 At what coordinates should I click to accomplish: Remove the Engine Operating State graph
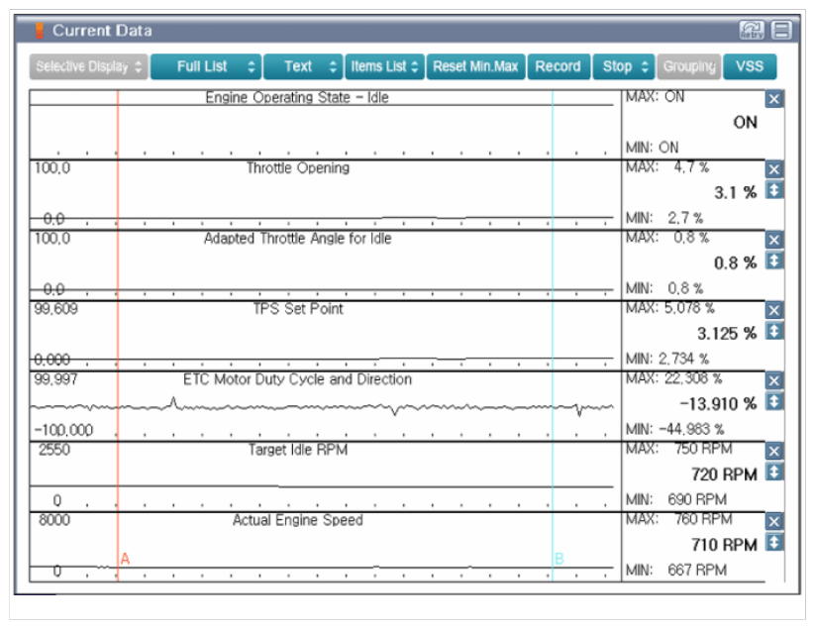tap(774, 99)
